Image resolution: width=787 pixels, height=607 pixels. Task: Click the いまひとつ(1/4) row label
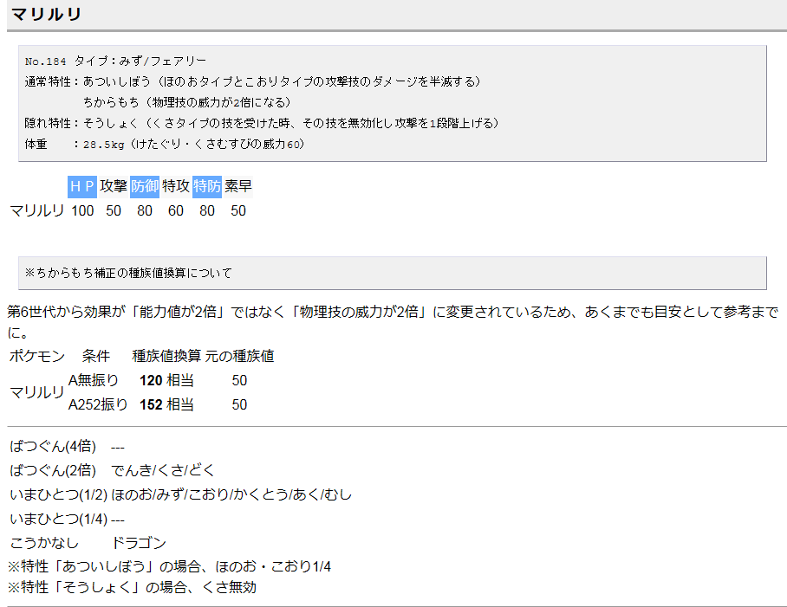point(59,519)
